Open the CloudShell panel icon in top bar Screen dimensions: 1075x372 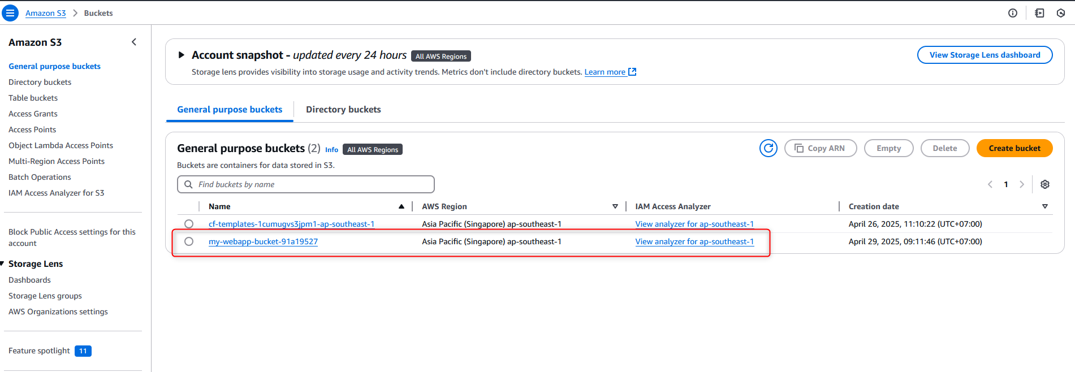pyautogui.click(x=1039, y=13)
